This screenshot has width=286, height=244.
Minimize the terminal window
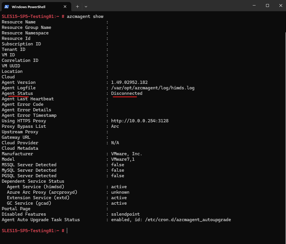[254, 5]
